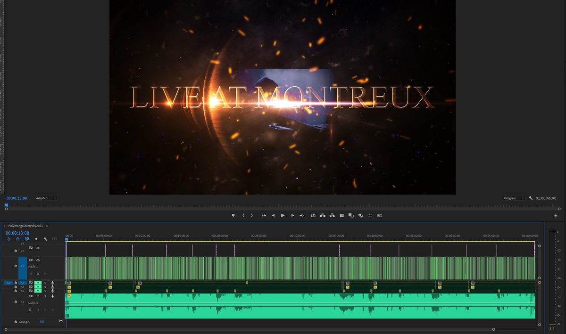
Task: Toggle Linked Selection in timeline
Action: (x=27, y=239)
